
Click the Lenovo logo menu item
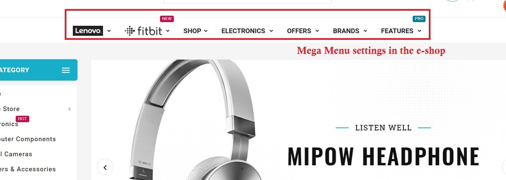pos(88,31)
